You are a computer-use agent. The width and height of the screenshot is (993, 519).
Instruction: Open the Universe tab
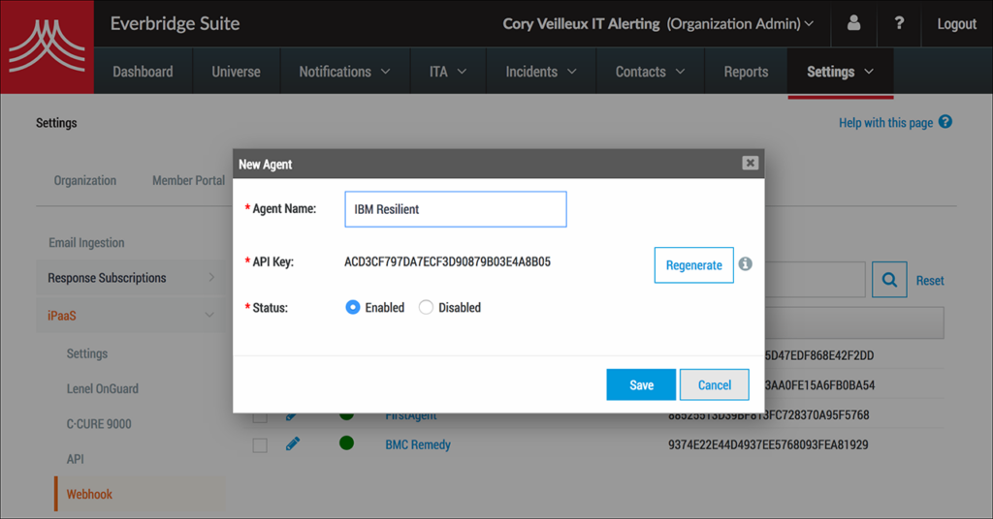click(237, 72)
